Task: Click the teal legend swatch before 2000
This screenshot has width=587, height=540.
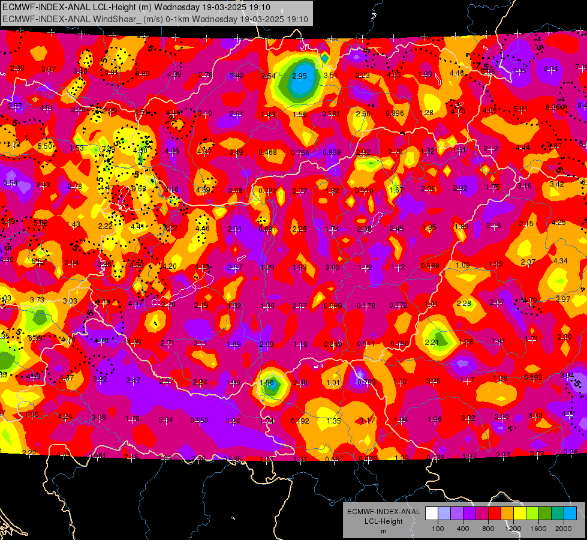Action: 558,514
